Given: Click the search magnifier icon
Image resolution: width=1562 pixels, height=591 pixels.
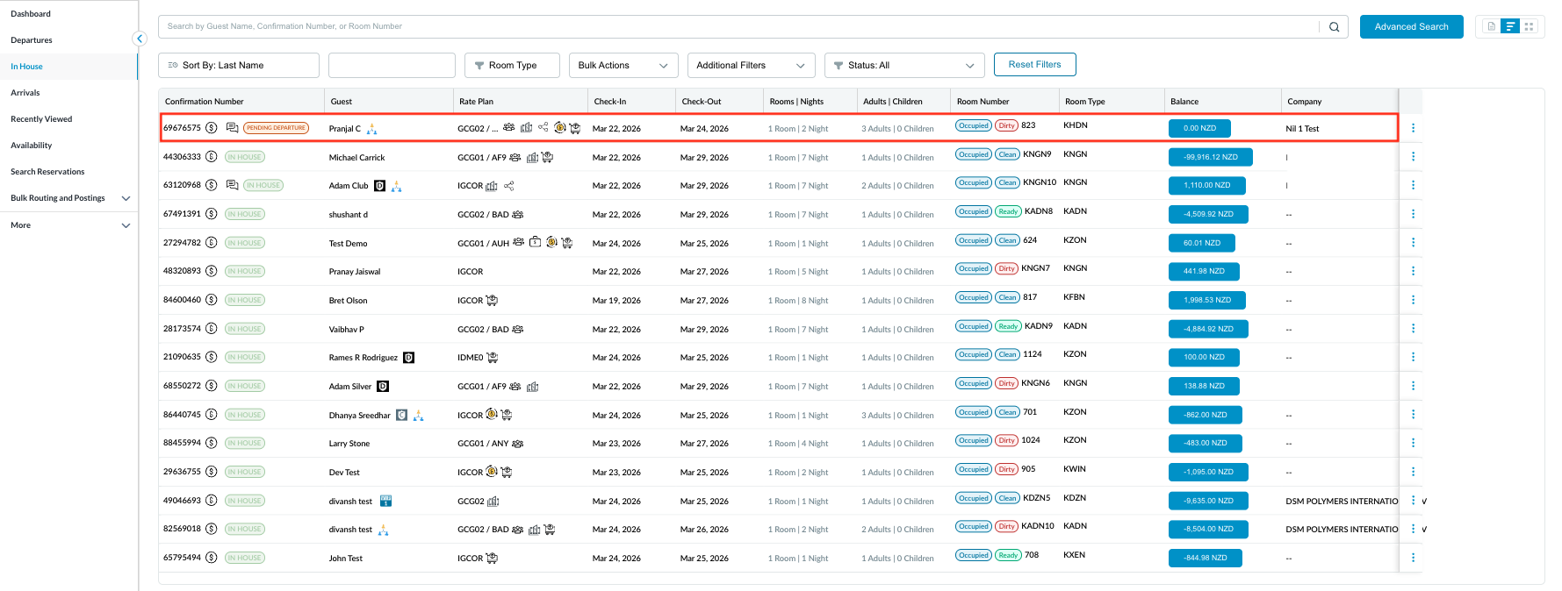Looking at the screenshot, I should tap(1334, 27).
